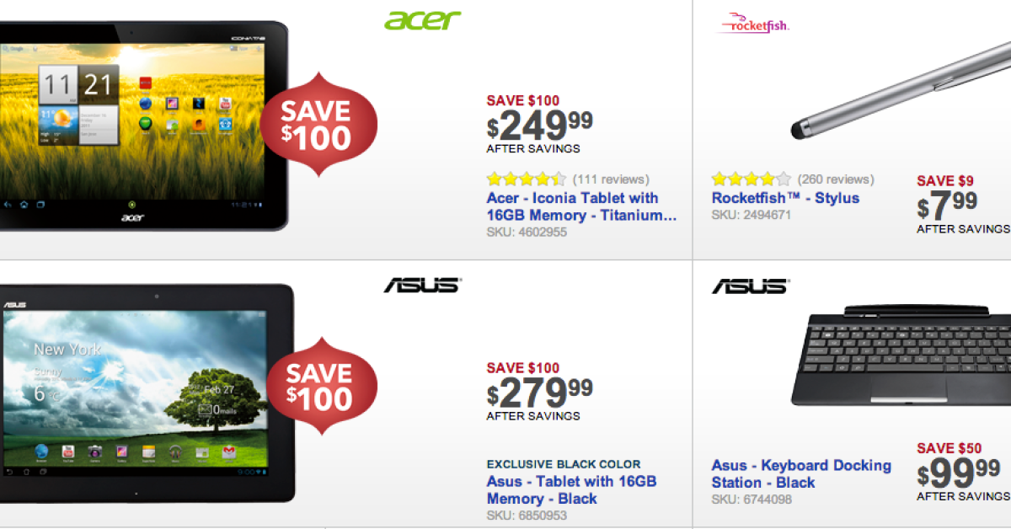Viewport: 1011px width, 529px height.
Task: Click the ASUS logo above the keyboard dock
Action: tap(749, 285)
